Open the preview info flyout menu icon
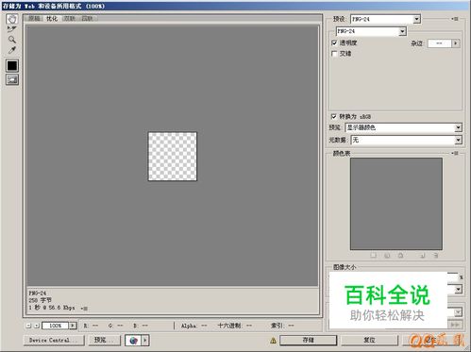Screen dimensions: 471x352 84,309
